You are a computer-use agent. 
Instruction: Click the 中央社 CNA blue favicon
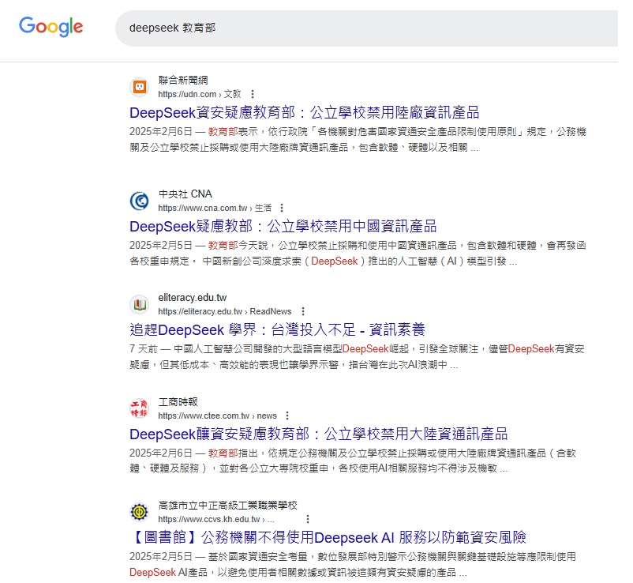(x=140, y=201)
